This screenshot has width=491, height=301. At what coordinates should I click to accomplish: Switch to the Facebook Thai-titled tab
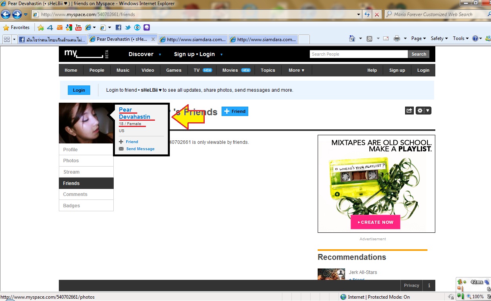point(53,39)
